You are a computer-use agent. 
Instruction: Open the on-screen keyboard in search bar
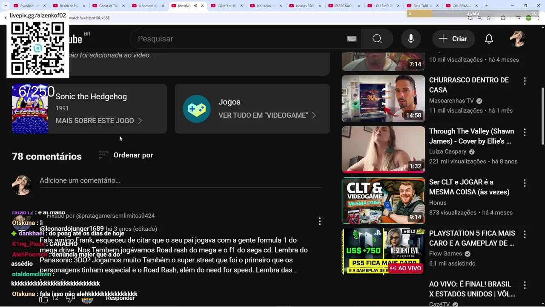[352, 39]
